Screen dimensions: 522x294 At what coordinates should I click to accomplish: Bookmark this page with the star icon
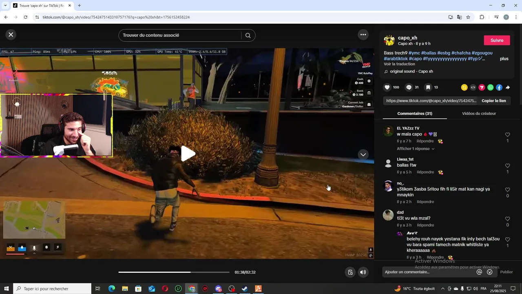click(x=468, y=17)
